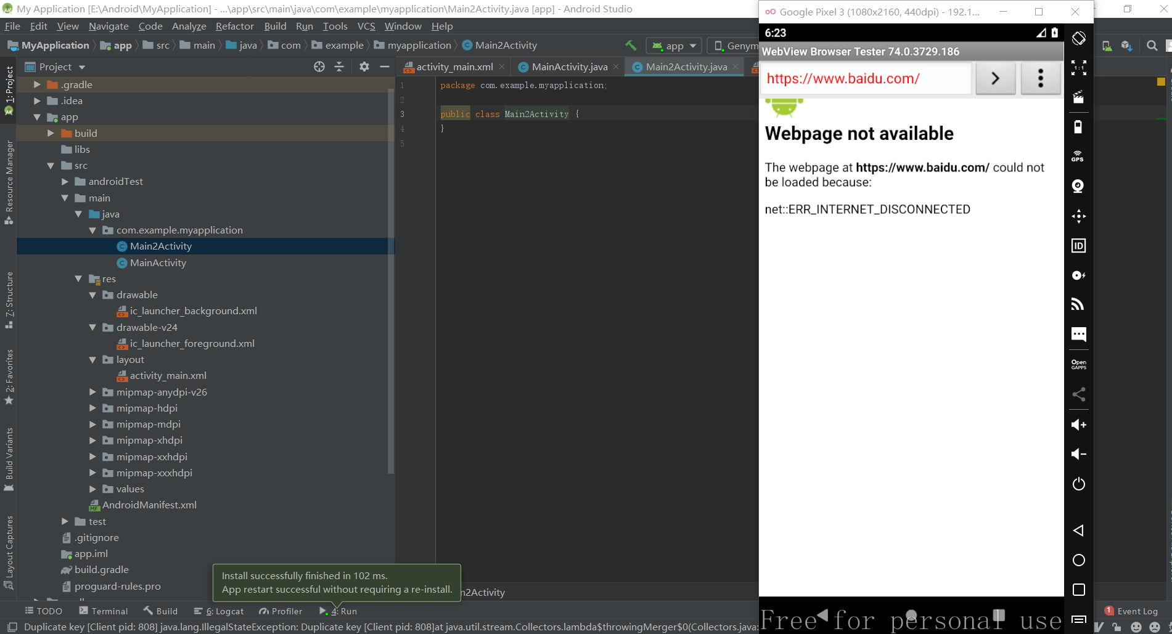Viewport: 1172px width, 634px height.
Task: Expand the test folder arrow
Action: [65, 521]
